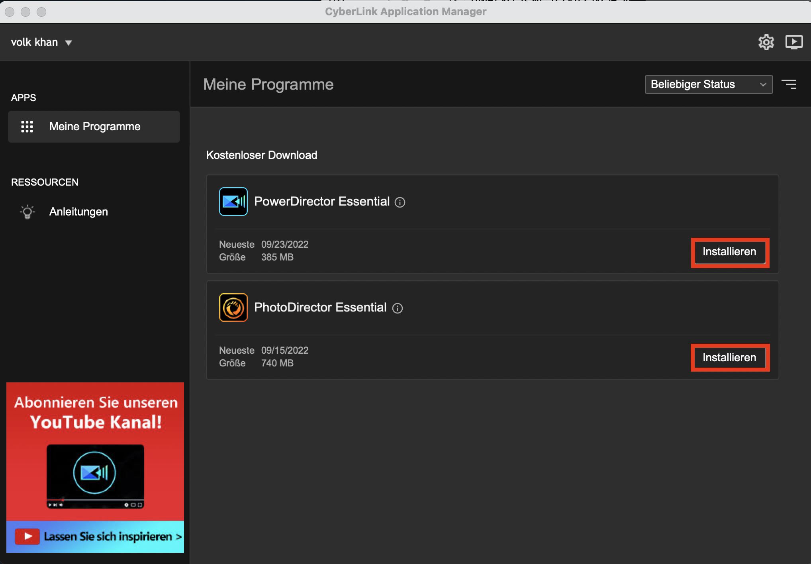Install PhotoDirector Essential
This screenshot has height=564, width=811.
point(729,358)
